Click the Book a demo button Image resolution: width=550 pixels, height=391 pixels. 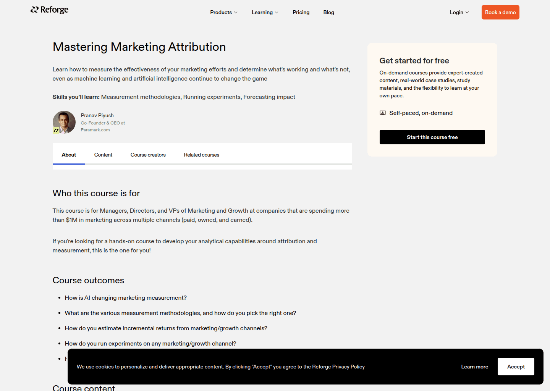pyautogui.click(x=500, y=12)
